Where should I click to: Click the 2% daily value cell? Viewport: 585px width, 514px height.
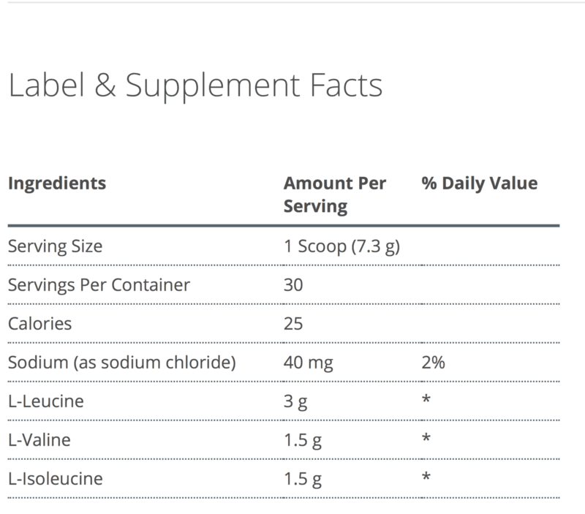[434, 360]
